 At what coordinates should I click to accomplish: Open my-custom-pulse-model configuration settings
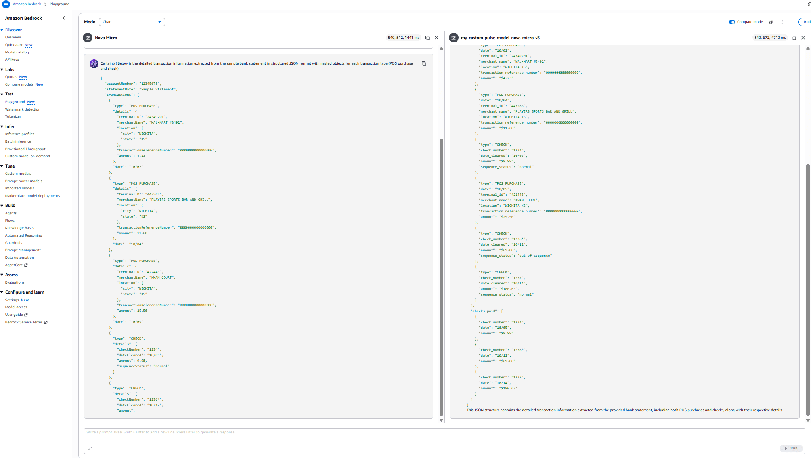(x=454, y=38)
